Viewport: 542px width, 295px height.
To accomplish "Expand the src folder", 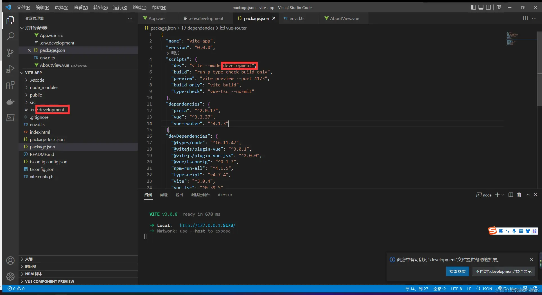I will click(x=33, y=102).
